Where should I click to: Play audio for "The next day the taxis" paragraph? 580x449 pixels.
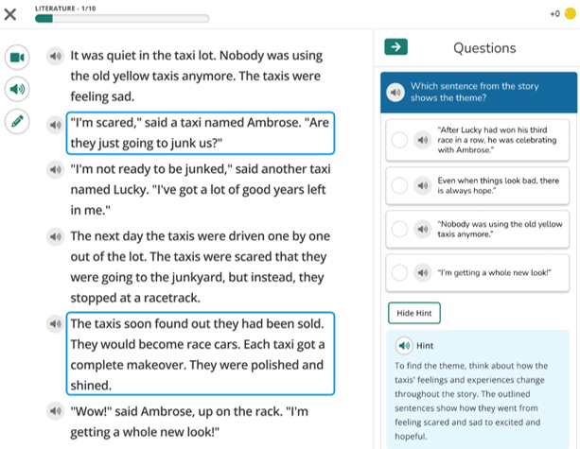click(56, 235)
